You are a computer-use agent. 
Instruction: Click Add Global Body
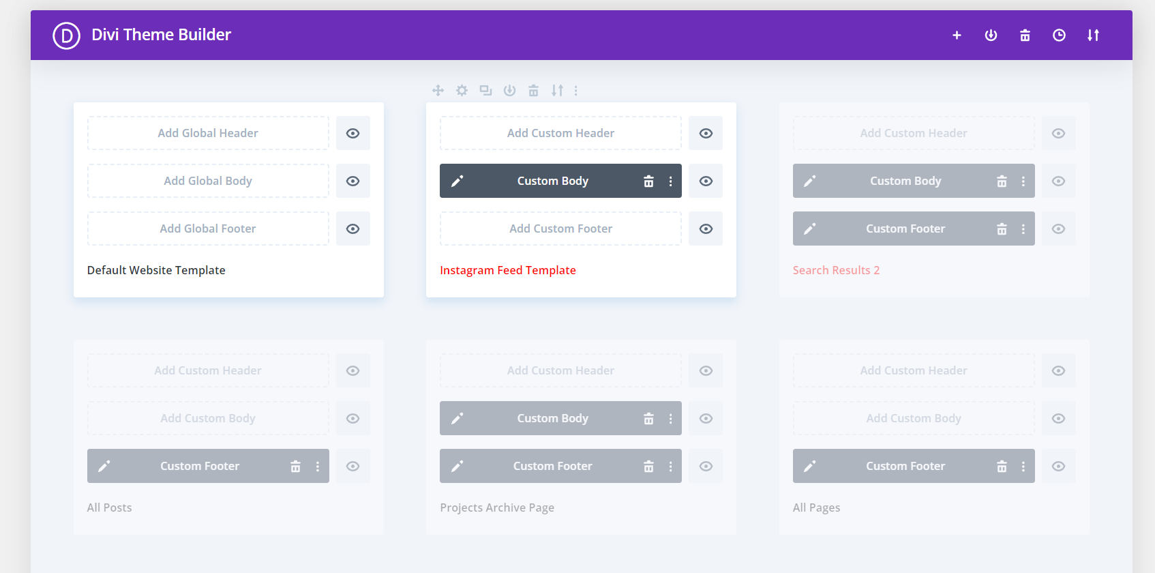(x=208, y=181)
